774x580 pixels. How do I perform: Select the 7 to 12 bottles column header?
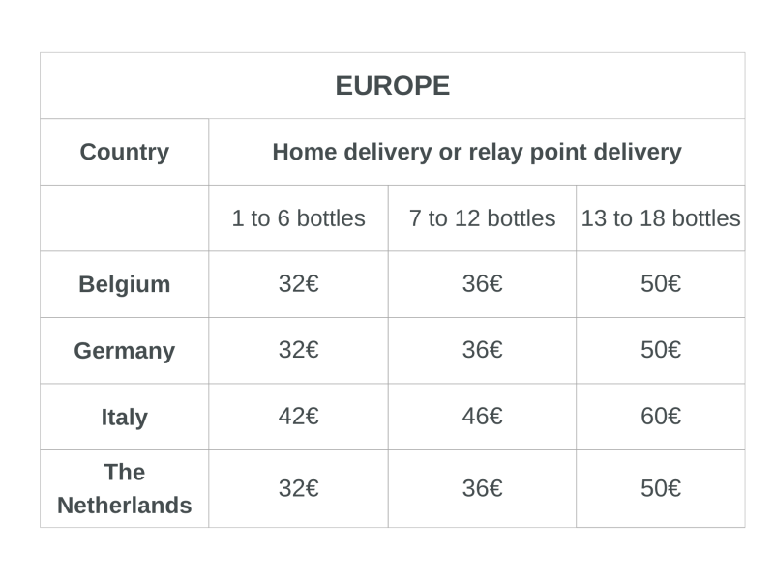(482, 218)
